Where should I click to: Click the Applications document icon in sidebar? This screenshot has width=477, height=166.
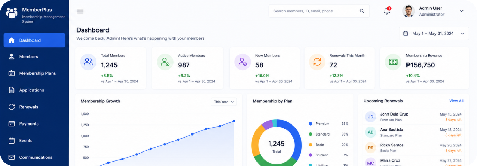coord(11,90)
